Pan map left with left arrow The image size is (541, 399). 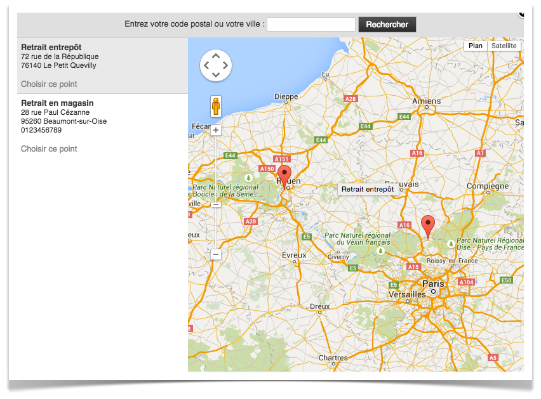(206, 65)
